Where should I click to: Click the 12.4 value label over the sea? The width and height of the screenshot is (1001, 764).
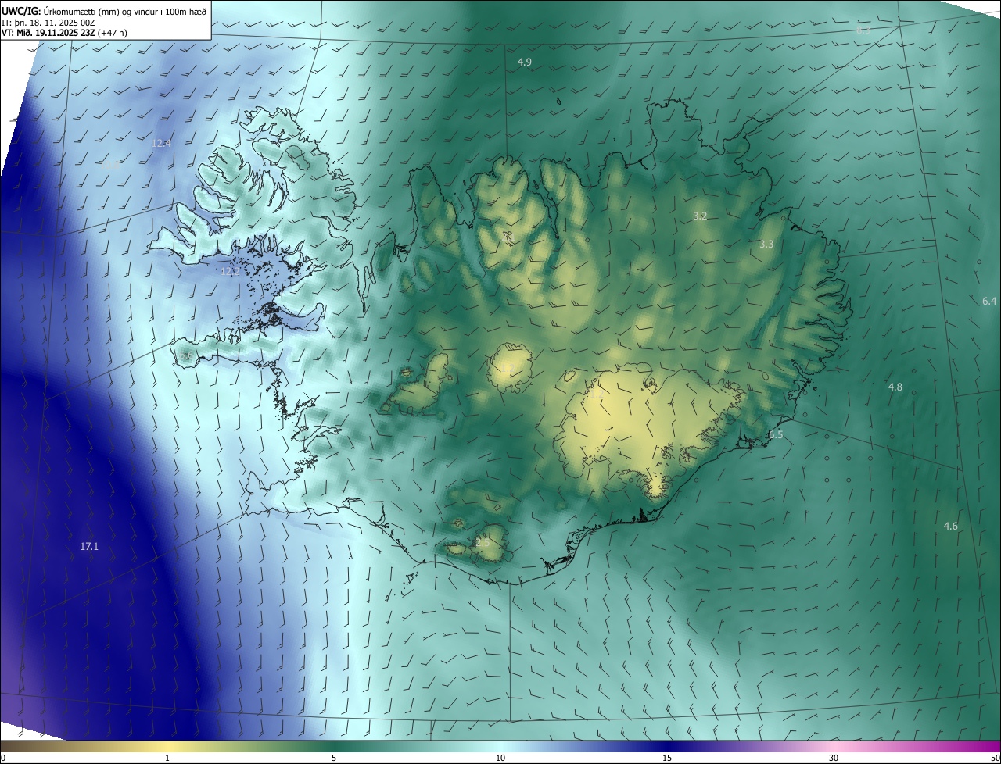[x=161, y=143]
